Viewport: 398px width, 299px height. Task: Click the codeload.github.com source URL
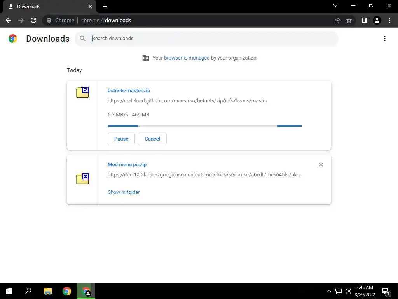(187, 101)
